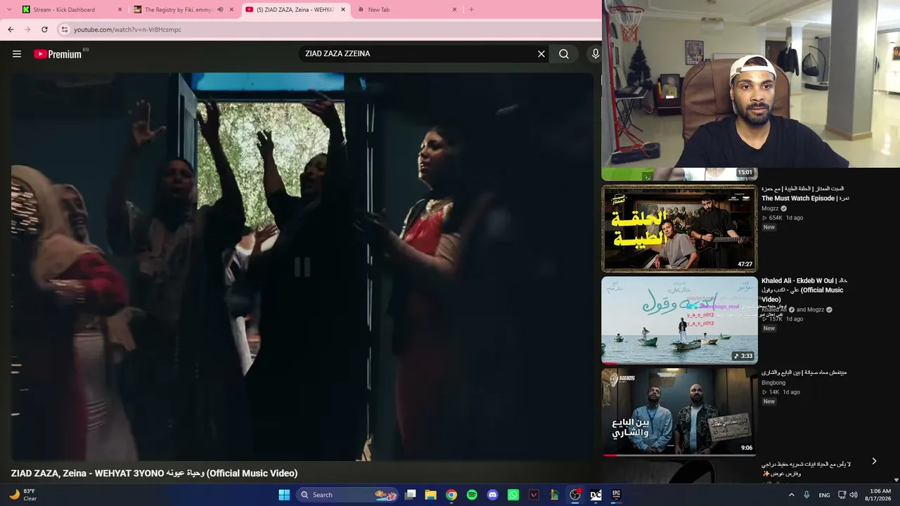Mute audio on The Registry tab
900x506 pixels.
point(220,10)
